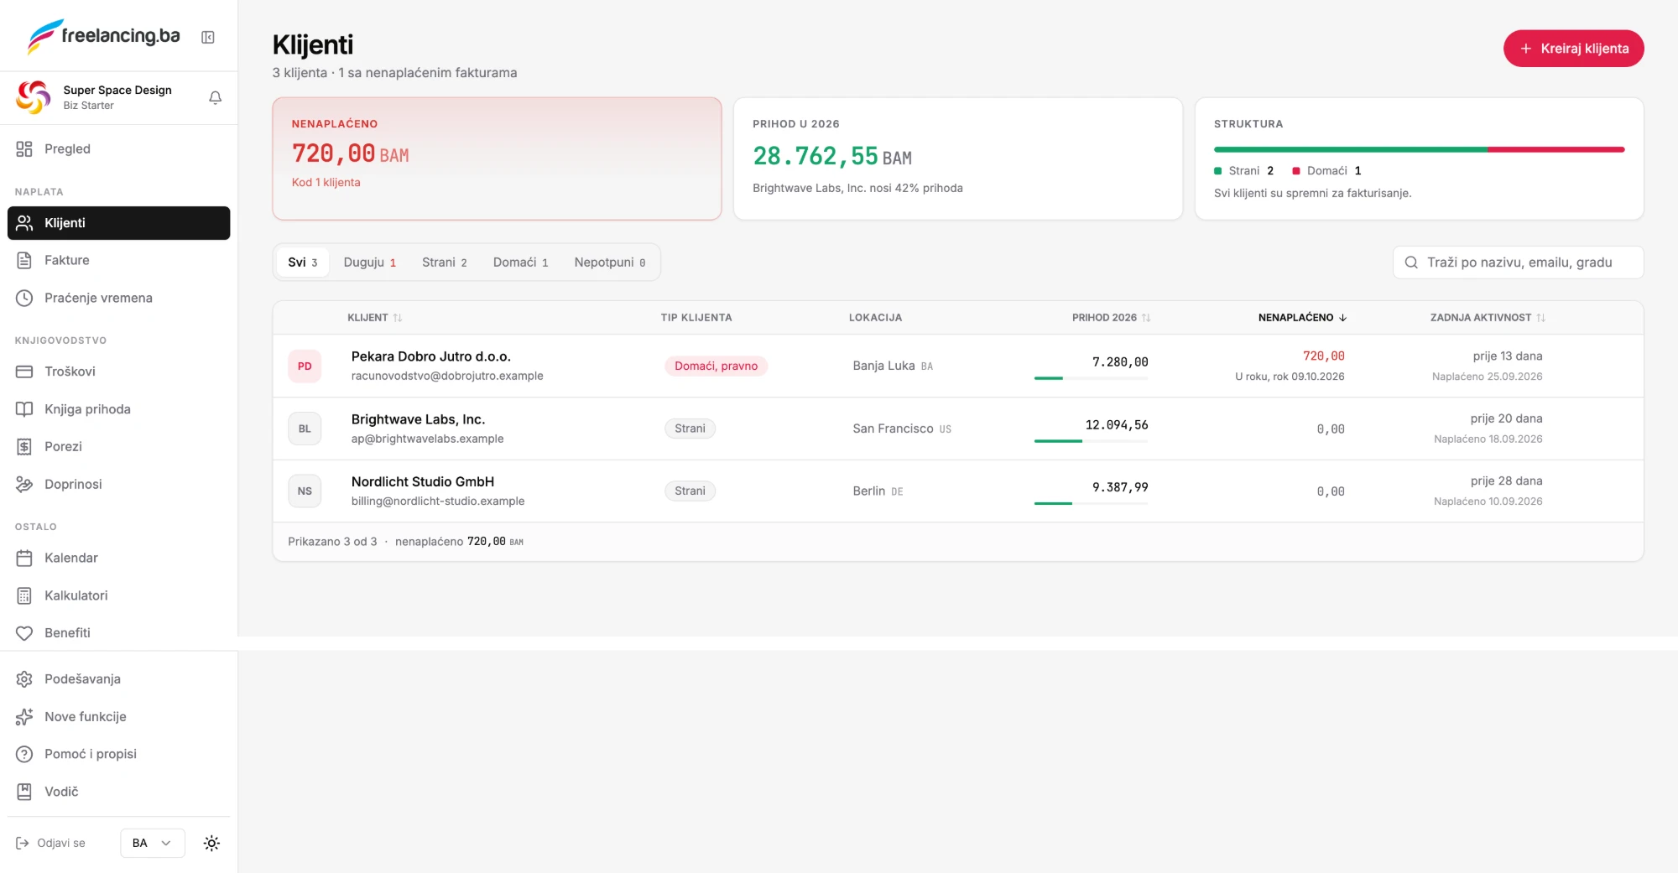The height and width of the screenshot is (873, 1678).
Task: Sort table by Prihod 2026 column
Action: point(1111,318)
